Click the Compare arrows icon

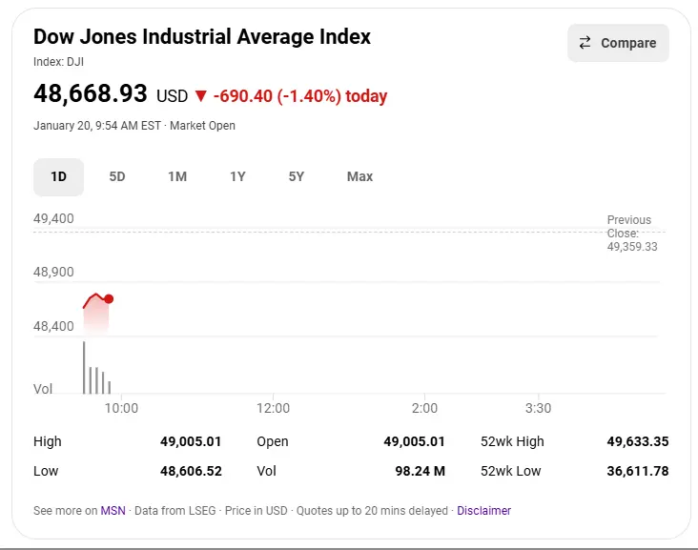click(585, 43)
